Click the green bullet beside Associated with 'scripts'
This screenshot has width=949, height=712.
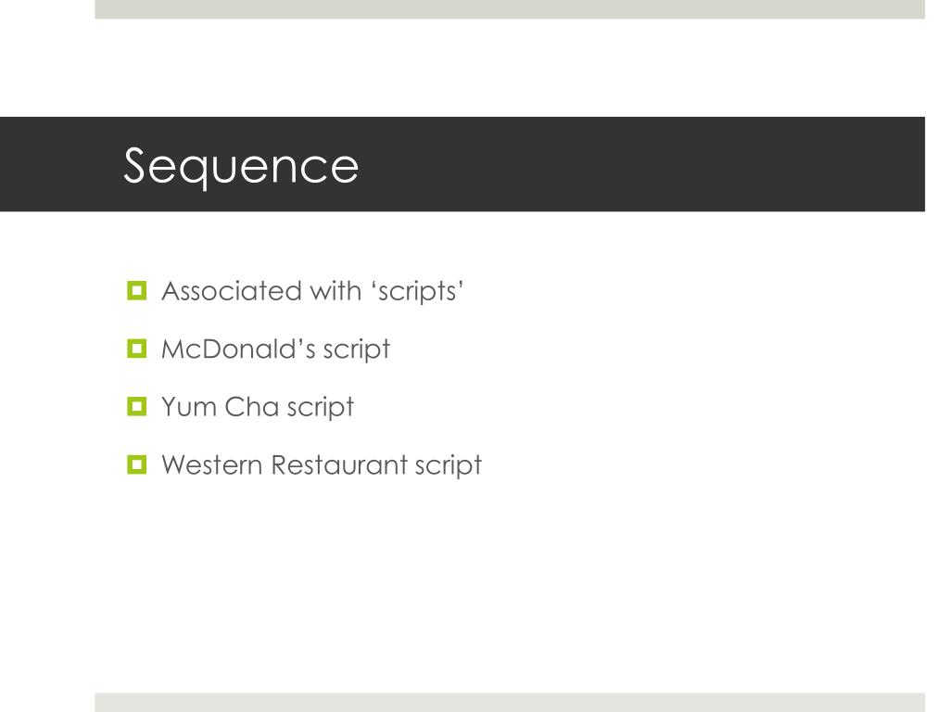click(x=137, y=290)
